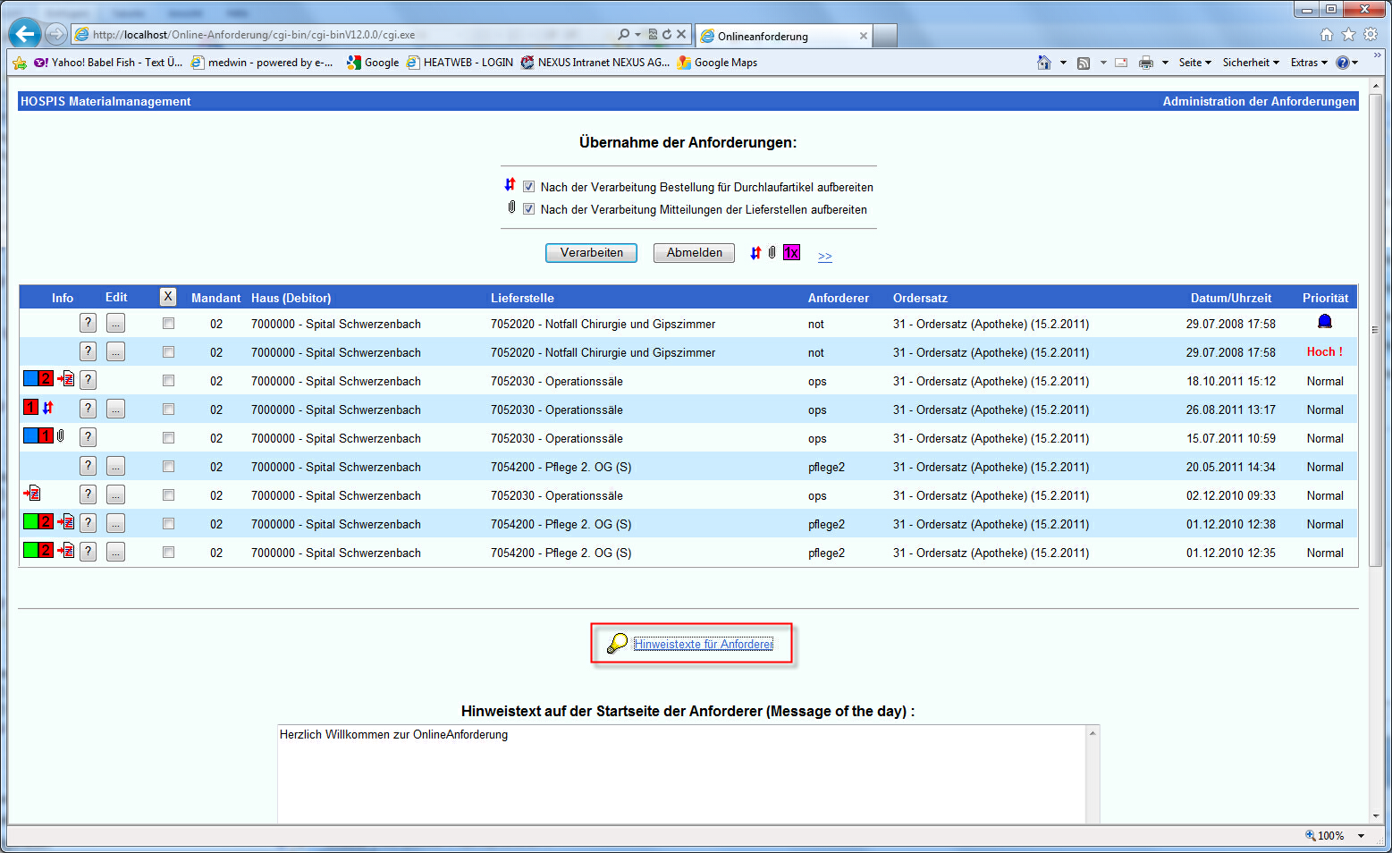Open the Hinweistexte für Anforderer link
1392x853 pixels.
(x=704, y=644)
